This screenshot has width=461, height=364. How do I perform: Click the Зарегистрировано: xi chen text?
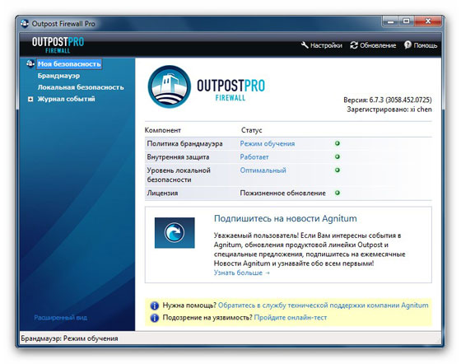(389, 110)
